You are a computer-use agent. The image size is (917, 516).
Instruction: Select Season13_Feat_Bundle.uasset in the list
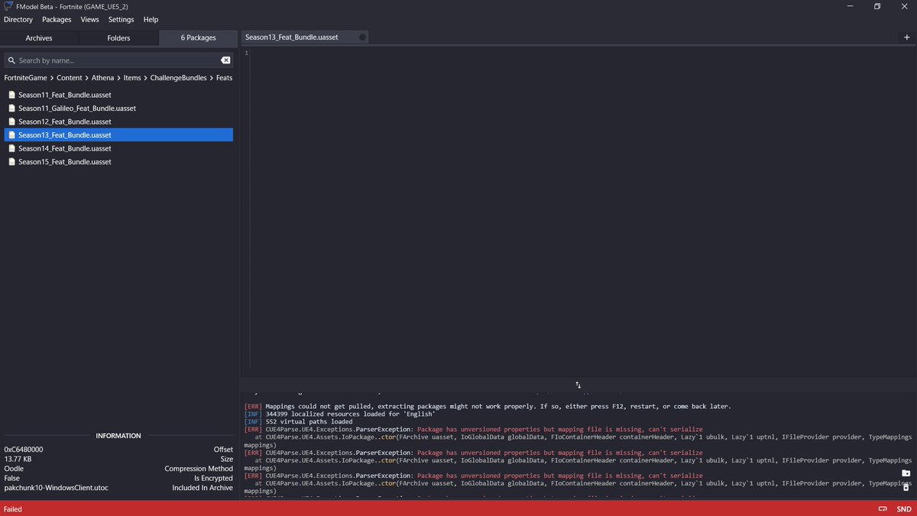pos(118,135)
